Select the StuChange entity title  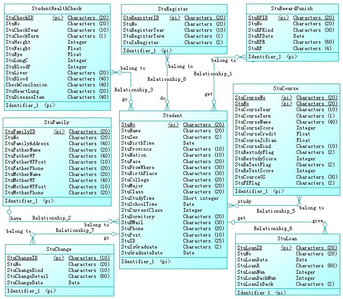click(x=59, y=249)
